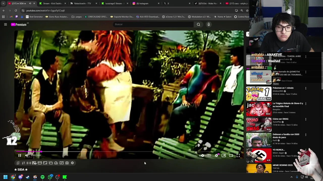Open the CINECALIDAD OFICI... bookmark
This screenshot has height=181, width=323.
pos(96,17)
